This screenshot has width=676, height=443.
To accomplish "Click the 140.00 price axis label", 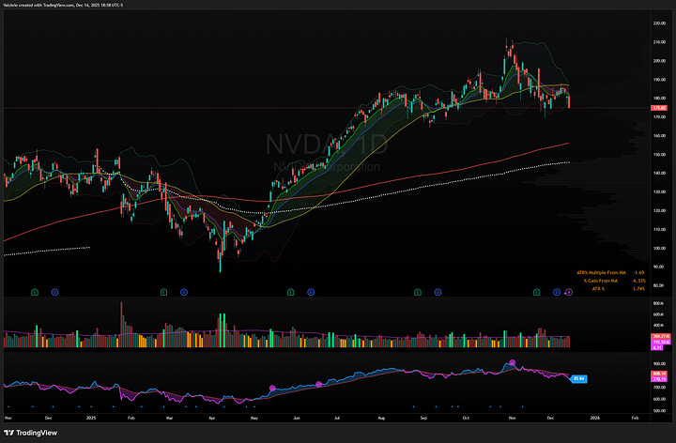I will point(659,174).
